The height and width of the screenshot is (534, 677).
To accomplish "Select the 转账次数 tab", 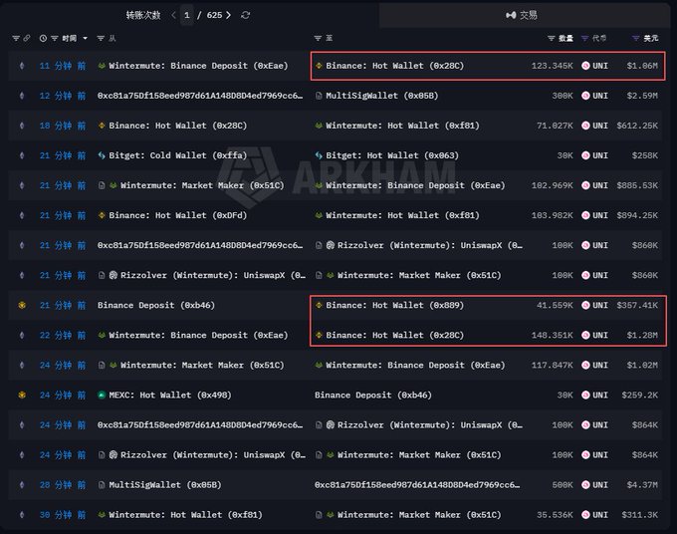I will (x=143, y=15).
